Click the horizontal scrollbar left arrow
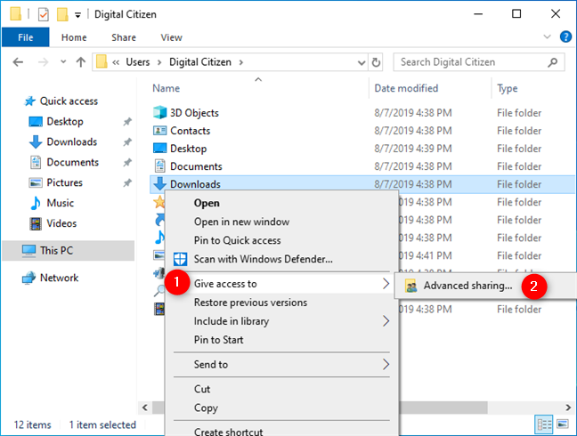This screenshot has height=436, width=577. pos(144,408)
